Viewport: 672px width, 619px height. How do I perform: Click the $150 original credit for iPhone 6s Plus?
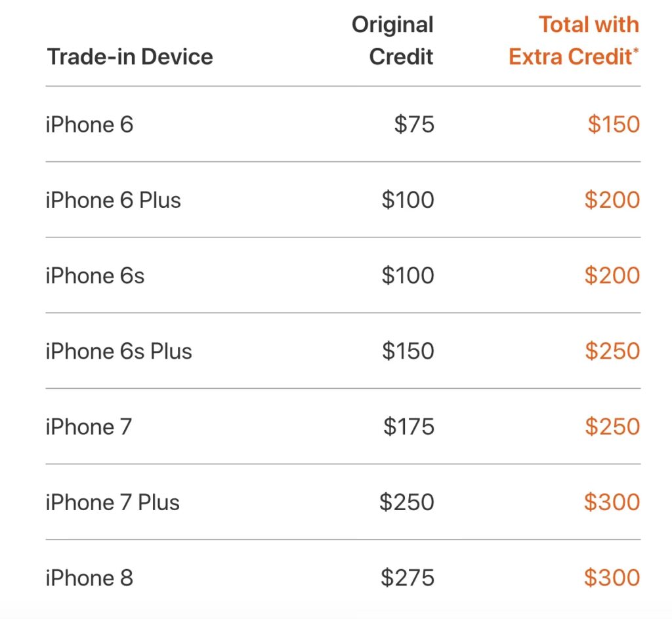[x=408, y=351]
